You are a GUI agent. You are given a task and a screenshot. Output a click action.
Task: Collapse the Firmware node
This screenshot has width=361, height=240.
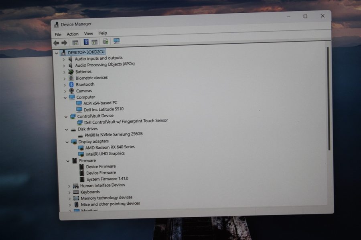point(68,161)
